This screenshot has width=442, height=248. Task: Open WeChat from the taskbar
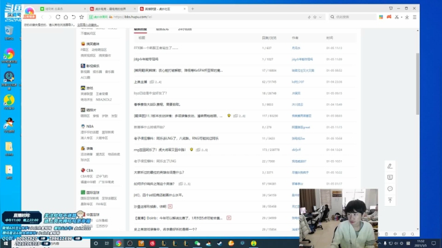[197, 243]
